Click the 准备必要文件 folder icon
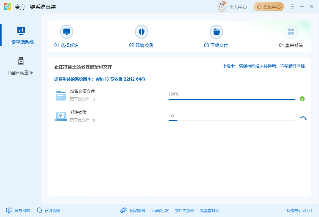The width and height of the screenshot is (319, 217). pyautogui.click(x=61, y=96)
